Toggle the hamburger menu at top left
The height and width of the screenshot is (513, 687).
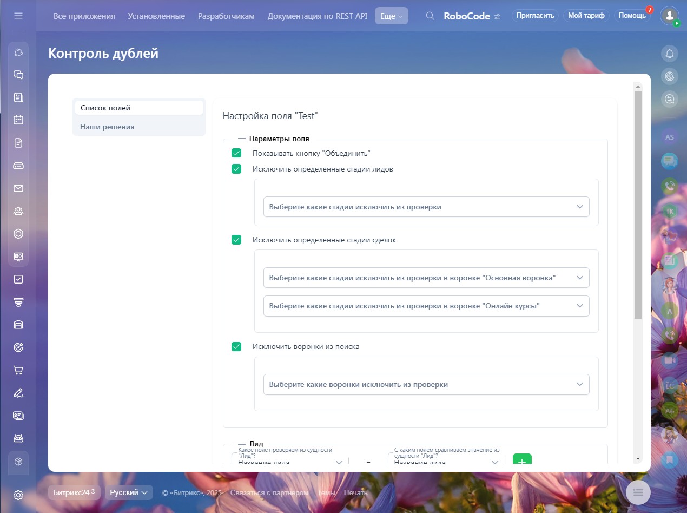click(18, 16)
